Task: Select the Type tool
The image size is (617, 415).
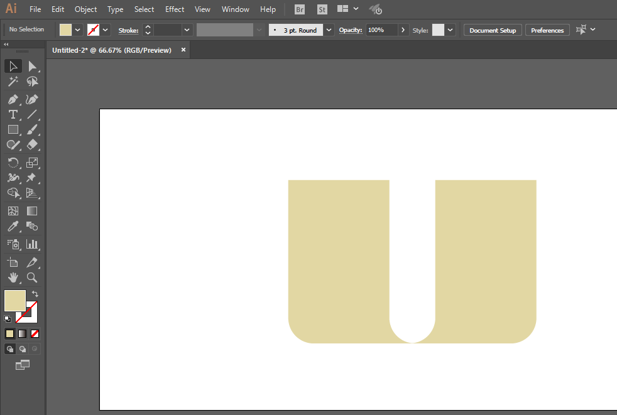Action: [13, 114]
